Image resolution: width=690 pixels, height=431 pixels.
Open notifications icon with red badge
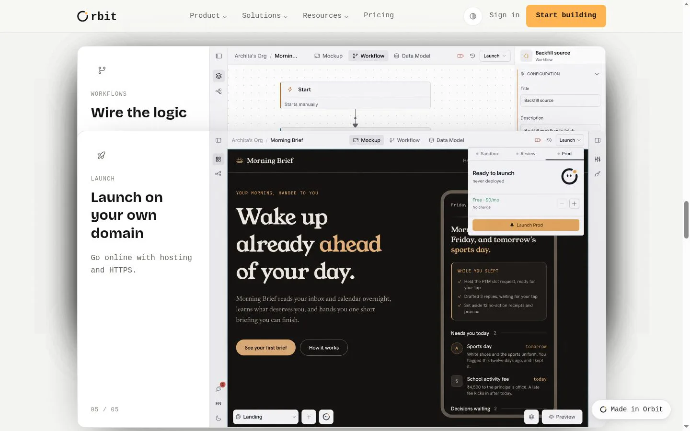click(219, 388)
